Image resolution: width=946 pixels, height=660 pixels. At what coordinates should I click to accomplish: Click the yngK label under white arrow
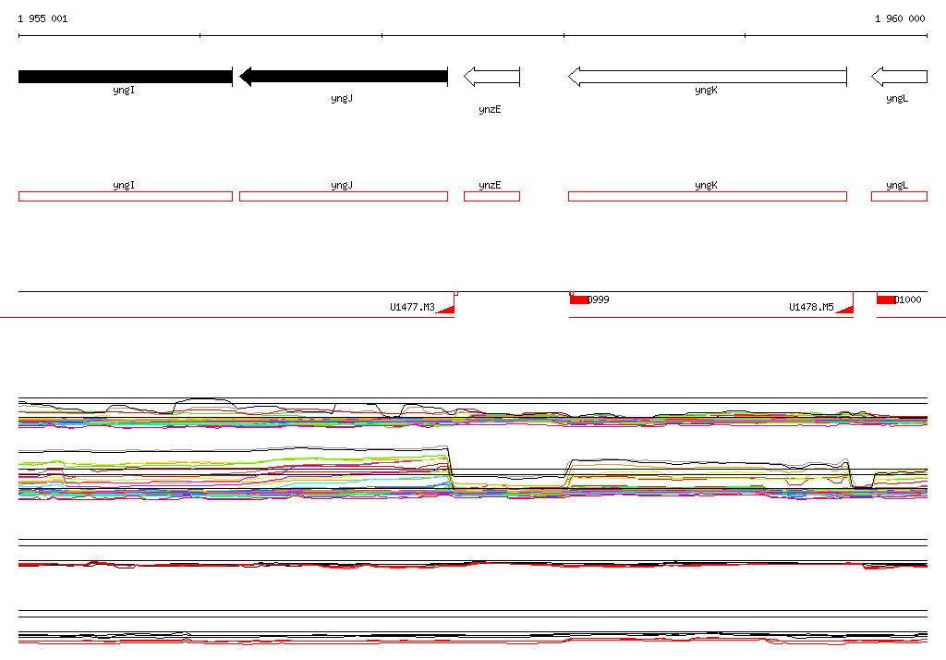click(x=706, y=90)
